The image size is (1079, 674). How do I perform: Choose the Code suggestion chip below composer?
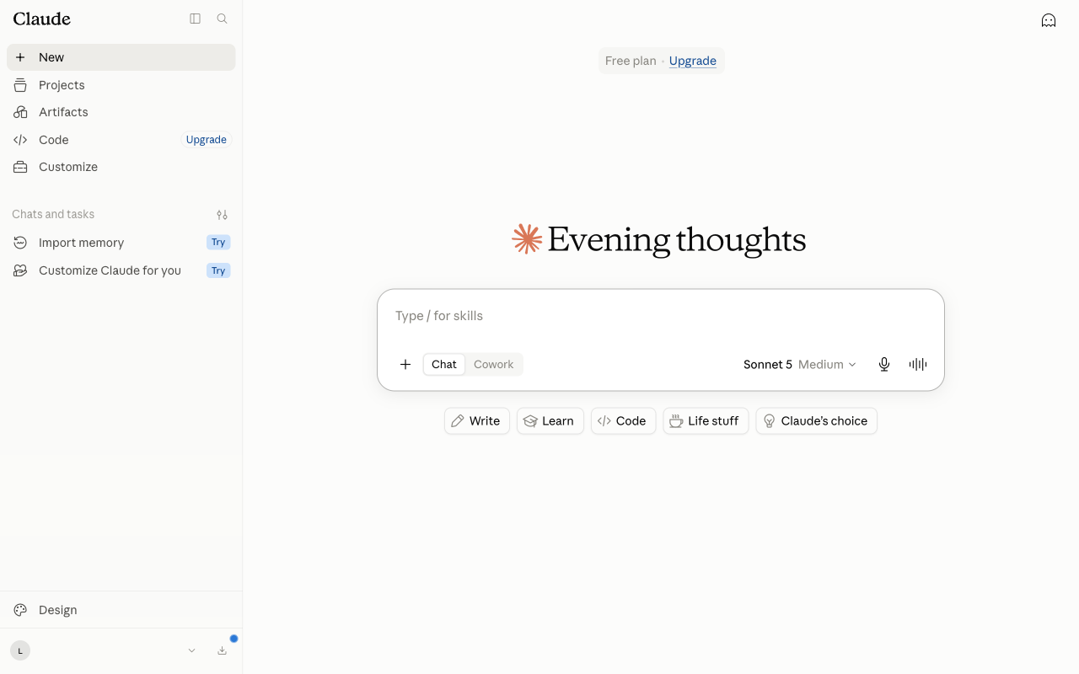624,421
